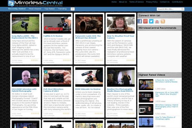Open the RSS feed icon

[x=163, y=21]
